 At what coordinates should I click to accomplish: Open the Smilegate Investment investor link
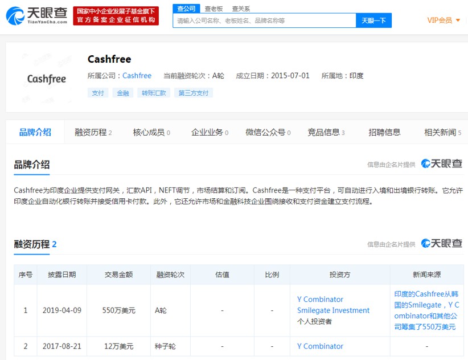(333, 310)
